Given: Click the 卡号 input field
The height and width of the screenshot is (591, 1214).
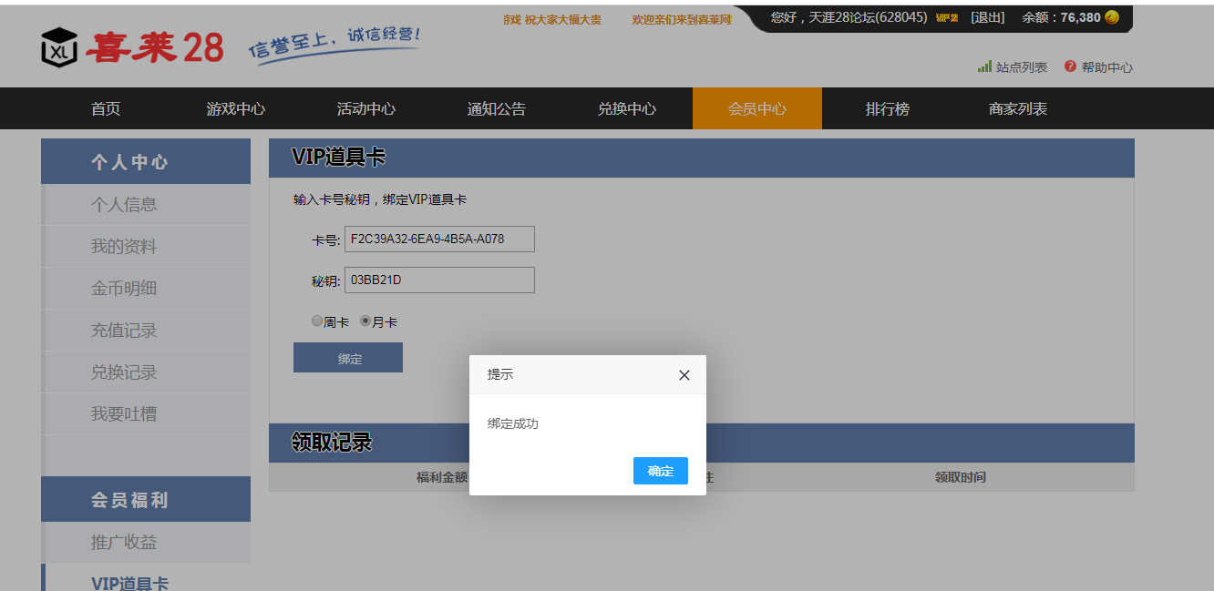Looking at the screenshot, I should click(x=439, y=239).
